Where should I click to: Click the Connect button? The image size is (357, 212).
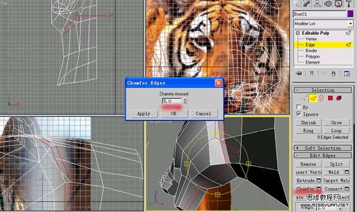click(x=334, y=189)
